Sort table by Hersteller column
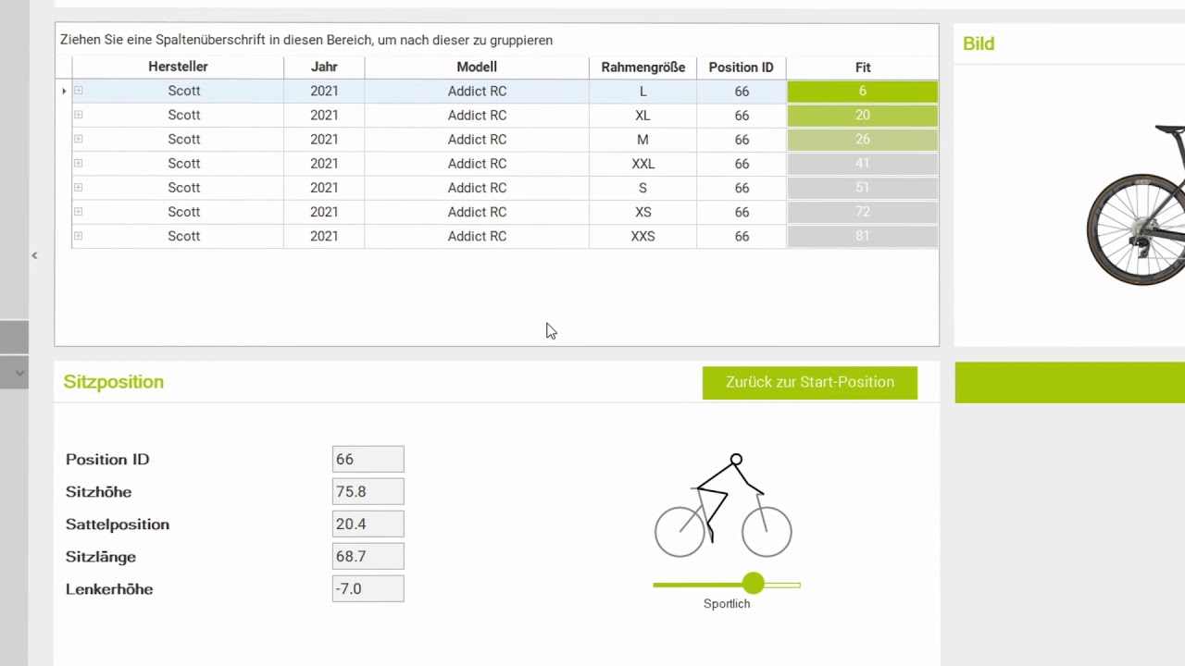Image resolution: width=1185 pixels, height=666 pixels. coord(178,67)
